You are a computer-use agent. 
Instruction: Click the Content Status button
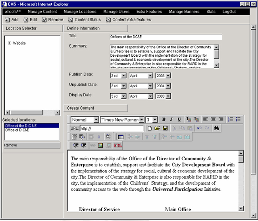(85, 19)
